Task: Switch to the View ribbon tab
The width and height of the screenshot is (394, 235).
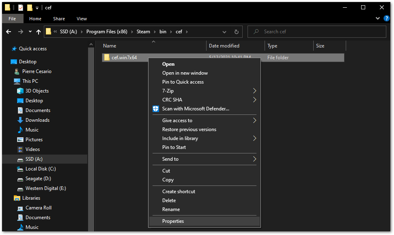Action: click(x=82, y=19)
